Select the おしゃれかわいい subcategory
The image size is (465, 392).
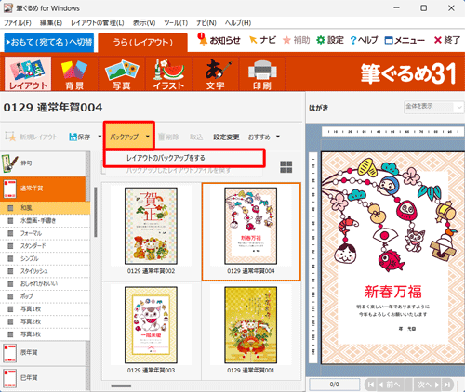pyautogui.click(x=45, y=284)
